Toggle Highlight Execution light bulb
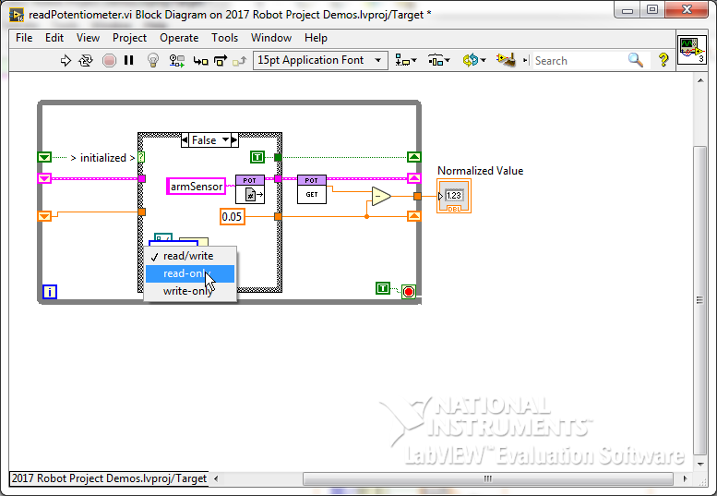Image resolution: width=717 pixels, height=496 pixels. (x=154, y=61)
